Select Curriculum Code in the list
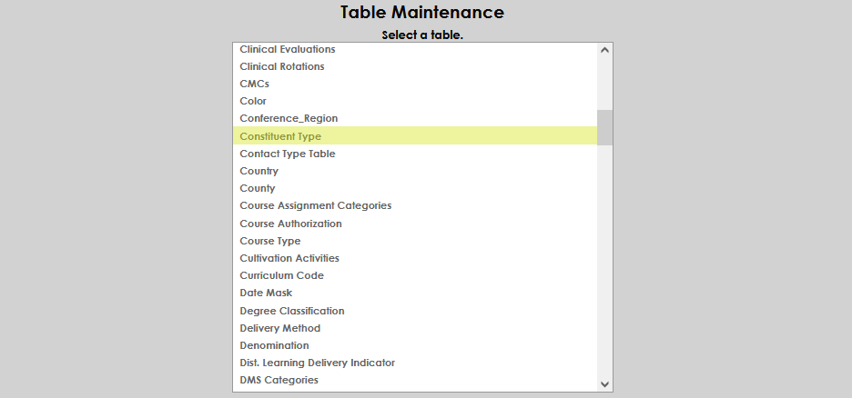Screen dimensions: 852x398 pyautogui.click(x=282, y=275)
